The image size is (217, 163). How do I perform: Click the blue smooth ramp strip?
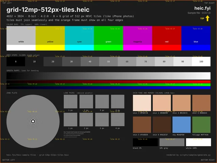pyautogui.click(x=108, y=88)
